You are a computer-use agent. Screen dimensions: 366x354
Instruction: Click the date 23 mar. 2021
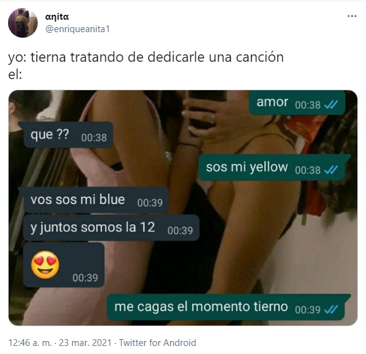pyautogui.click(x=85, y=343)
